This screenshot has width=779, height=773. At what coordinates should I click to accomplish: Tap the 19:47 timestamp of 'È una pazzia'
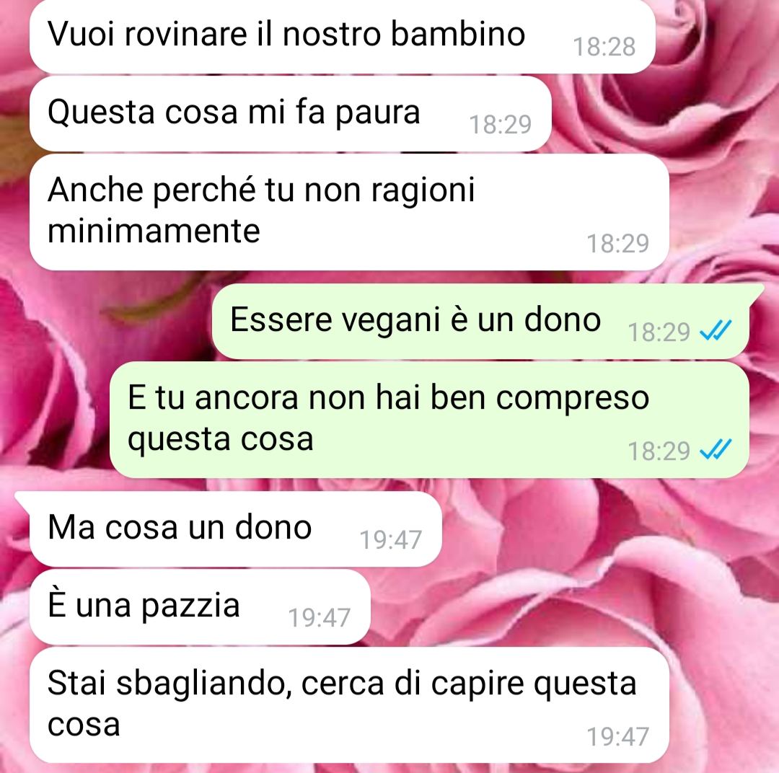pos(320,618)
